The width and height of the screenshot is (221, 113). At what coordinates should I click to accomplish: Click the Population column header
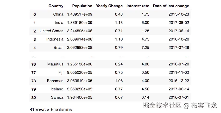[82, 6]
